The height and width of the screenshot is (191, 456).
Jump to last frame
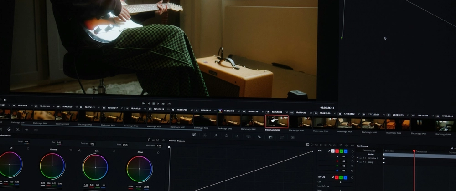pos(163,104)
